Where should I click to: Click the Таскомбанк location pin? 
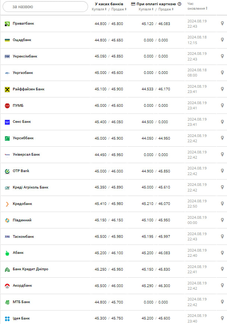tap(222, 237)
